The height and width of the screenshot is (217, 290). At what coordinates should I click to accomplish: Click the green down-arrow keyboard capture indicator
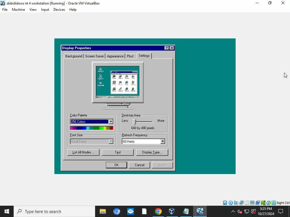click(x=274, y=203)
